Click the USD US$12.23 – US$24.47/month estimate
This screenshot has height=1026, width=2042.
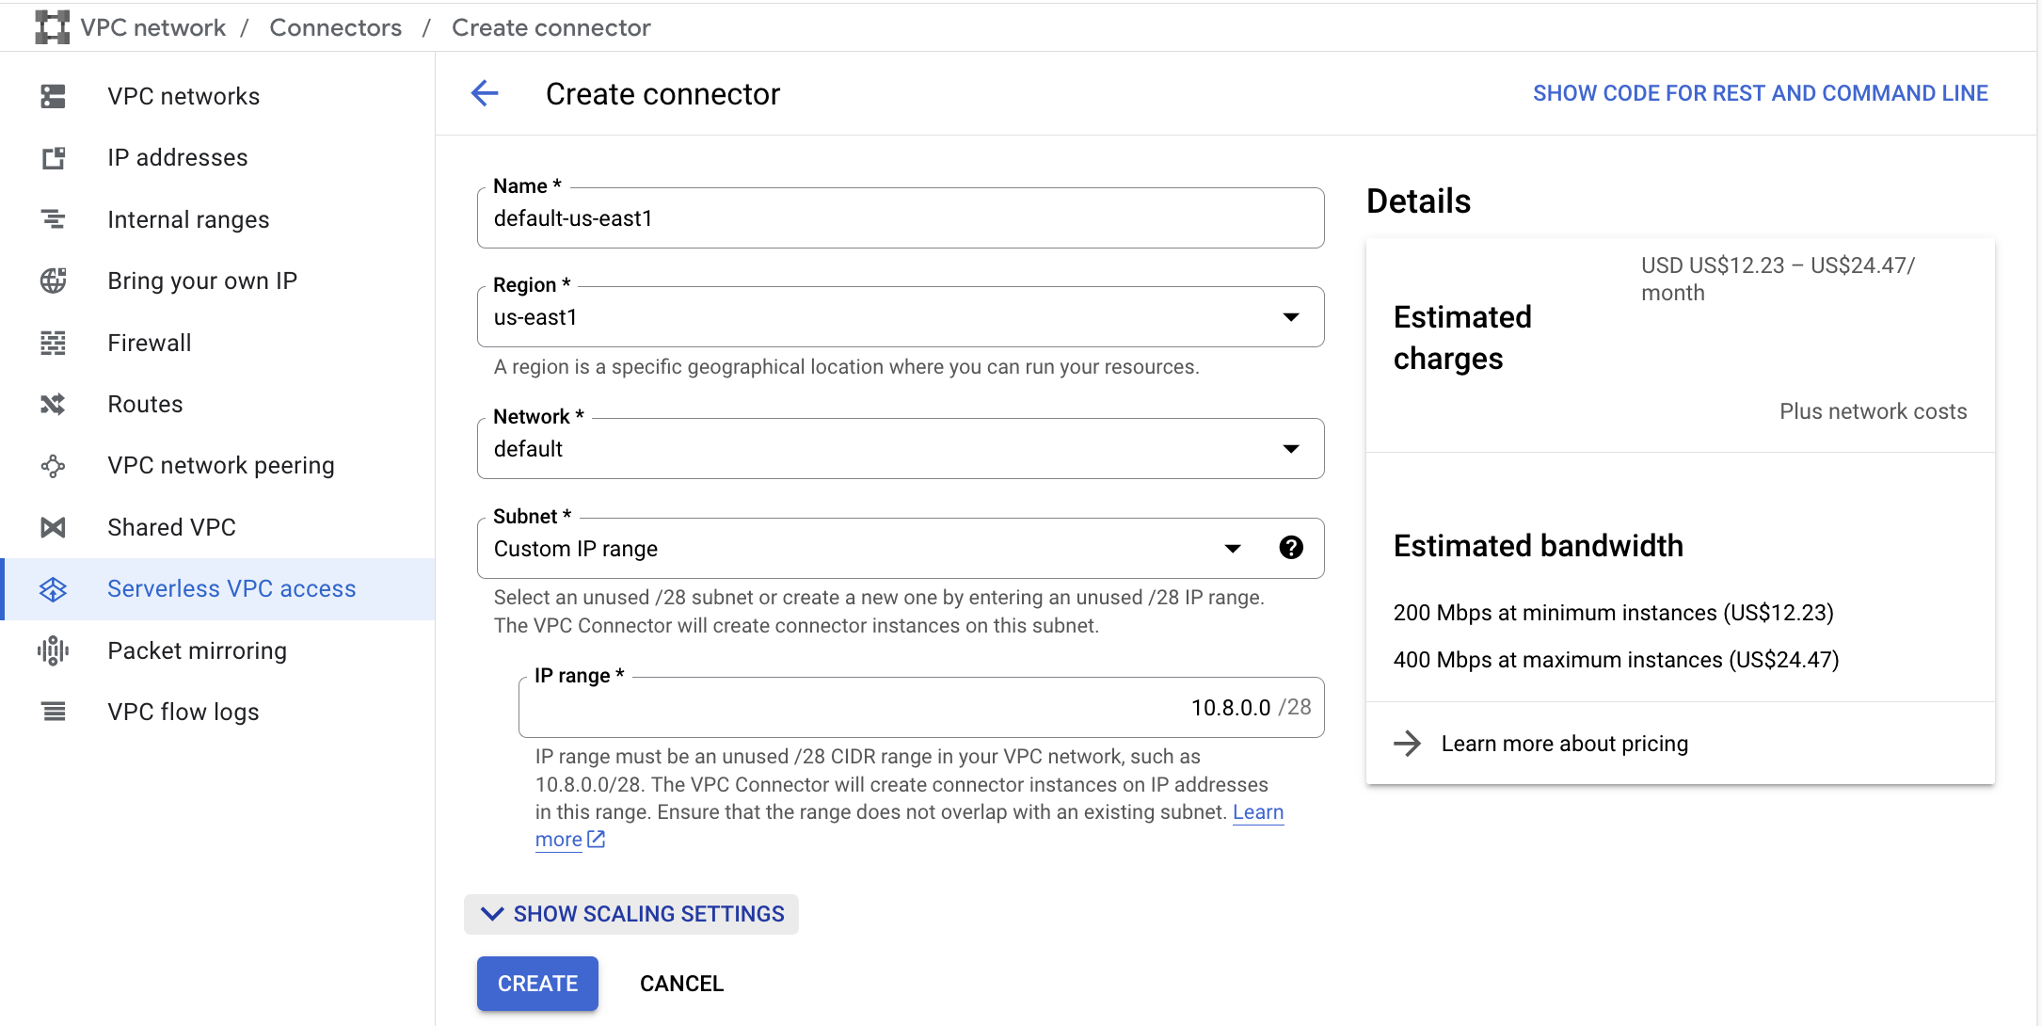pos(1778,279)
